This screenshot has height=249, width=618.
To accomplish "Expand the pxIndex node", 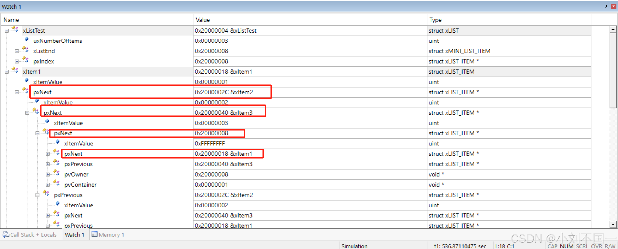I will 17,61.
